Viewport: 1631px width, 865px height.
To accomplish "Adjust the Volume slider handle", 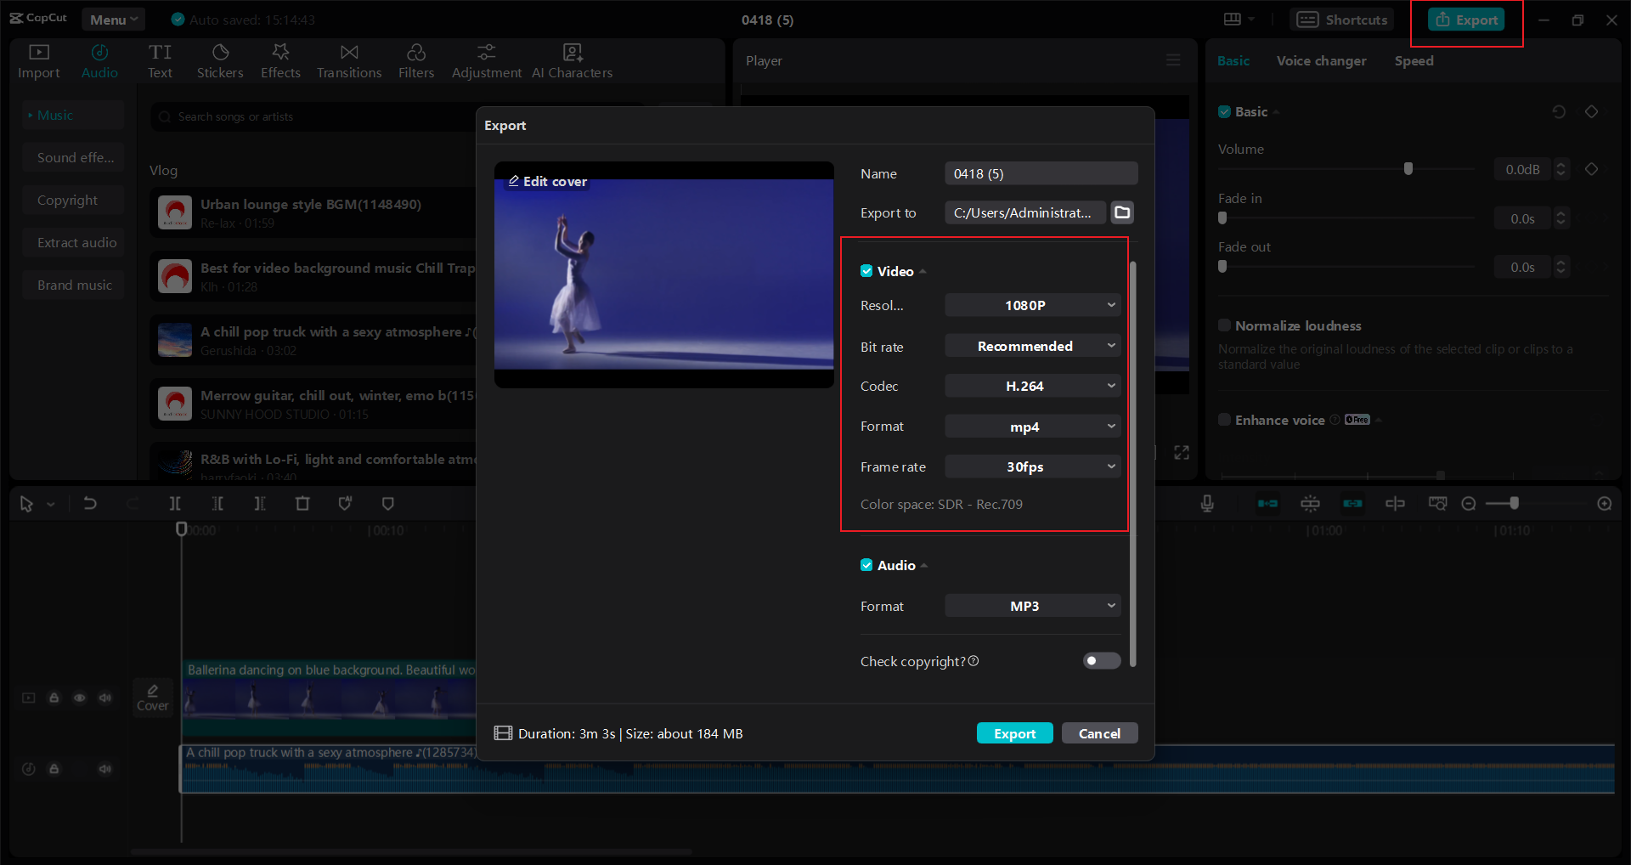I will coord(1408,169).
